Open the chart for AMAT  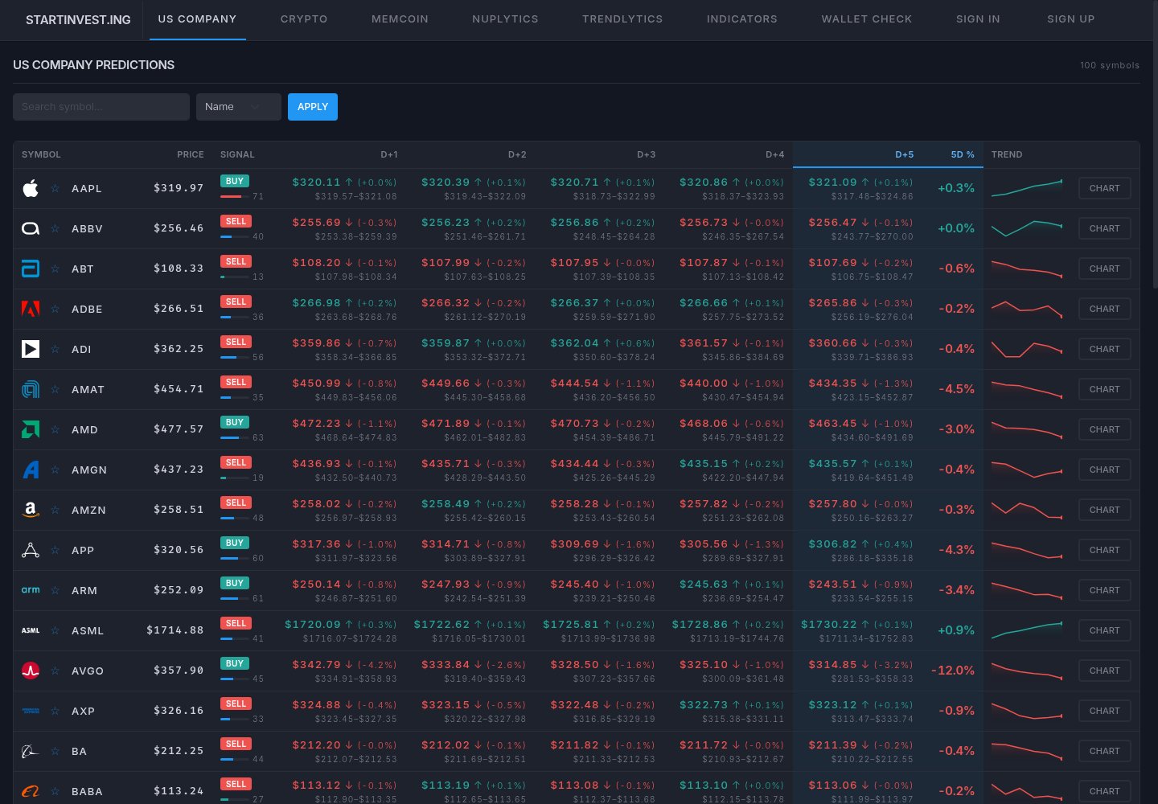1104,389
